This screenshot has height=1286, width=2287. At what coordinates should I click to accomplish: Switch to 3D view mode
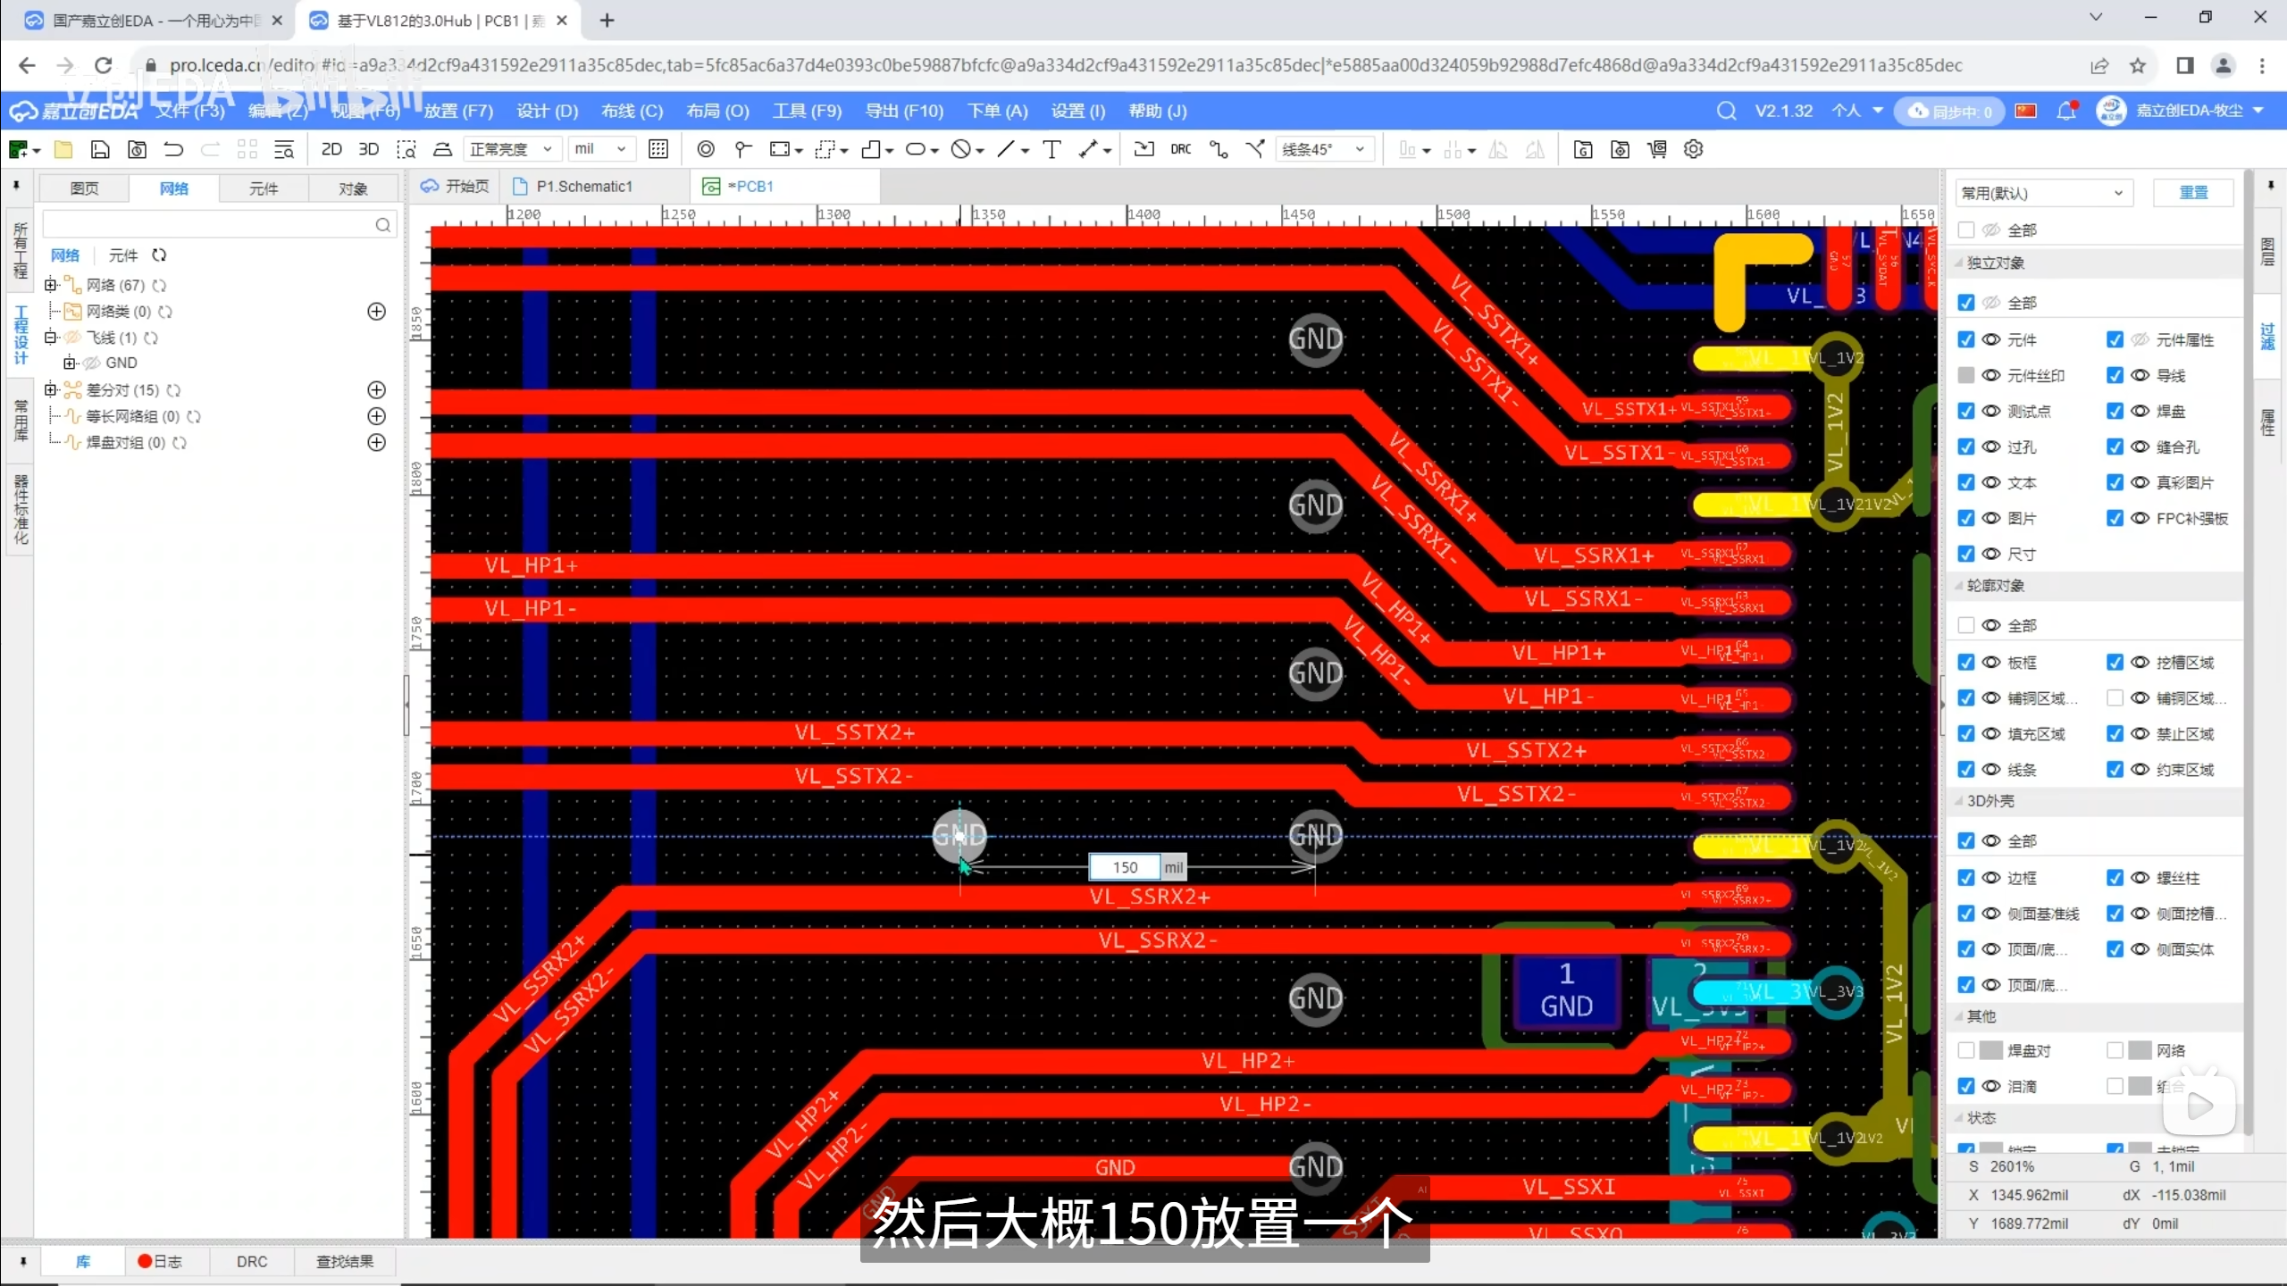click(x=368, y=149)
